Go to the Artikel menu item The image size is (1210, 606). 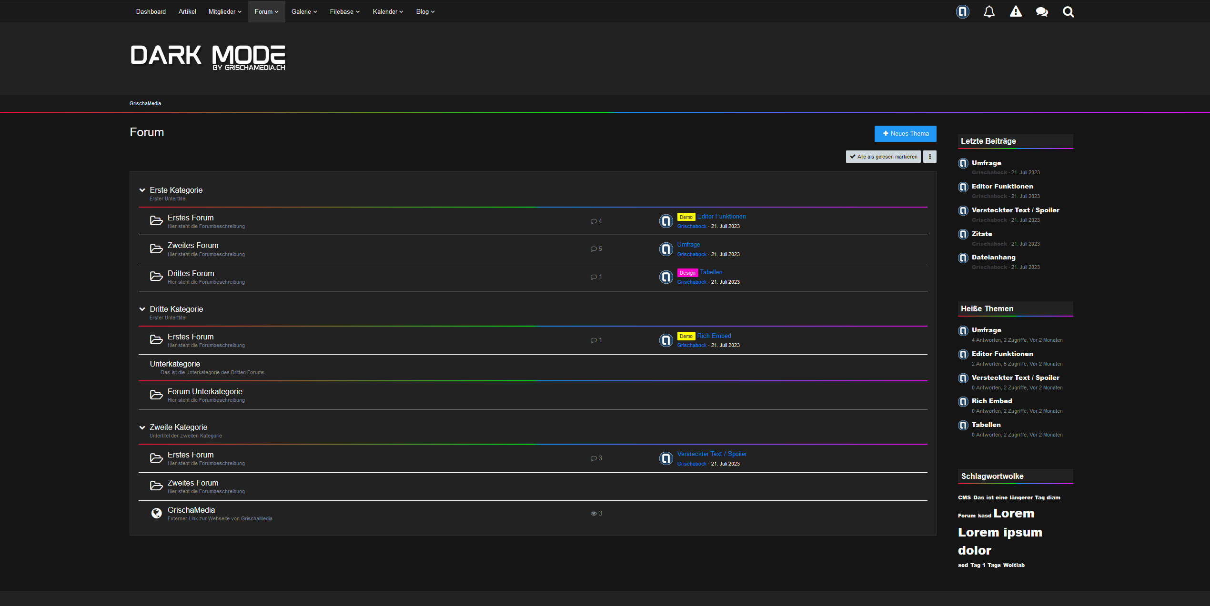(187, 12)
